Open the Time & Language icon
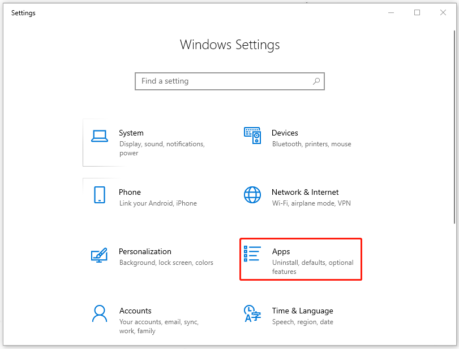Image resolution: width=459 pixels, height=349 pixels. (252, 313)
